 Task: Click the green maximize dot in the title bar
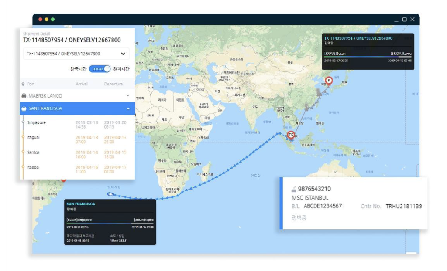[x=53, y=19]
